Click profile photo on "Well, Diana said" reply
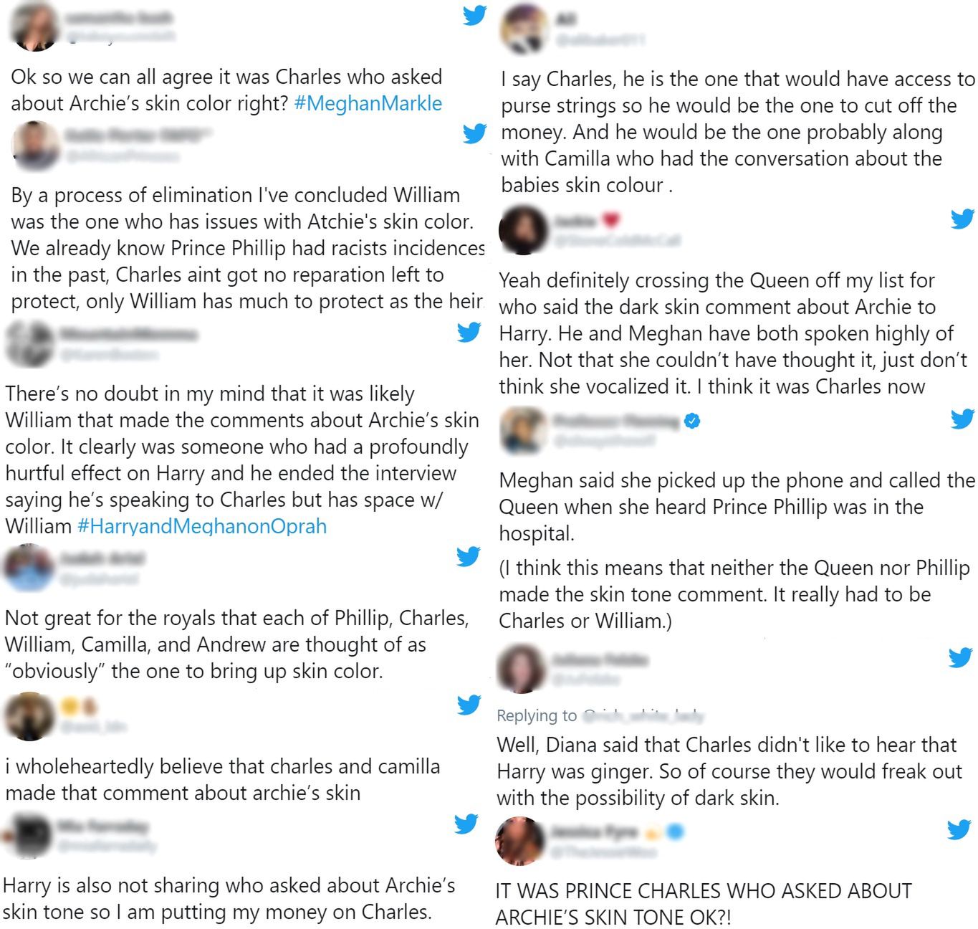 522,669
